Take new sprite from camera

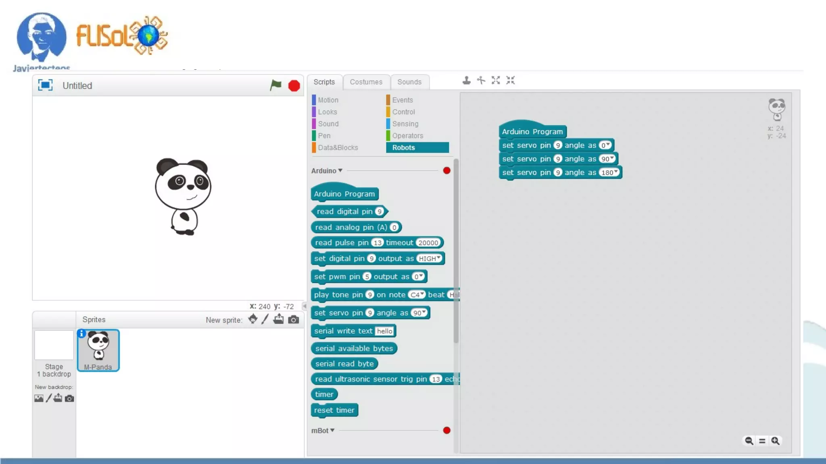(294, 319)
